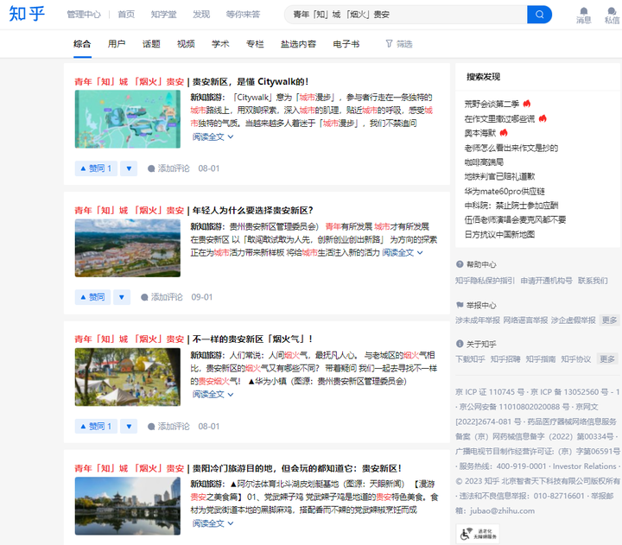Switch to the 学术 tab
The height and width of the screenshot is (545, 622).
pos(220,44)
